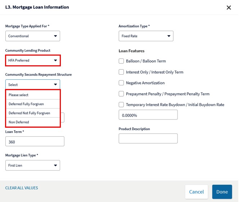This screenshot has width=239, height=202.
Task: Click the CLEAR ALL VALUES link
Action: point(22,188)
